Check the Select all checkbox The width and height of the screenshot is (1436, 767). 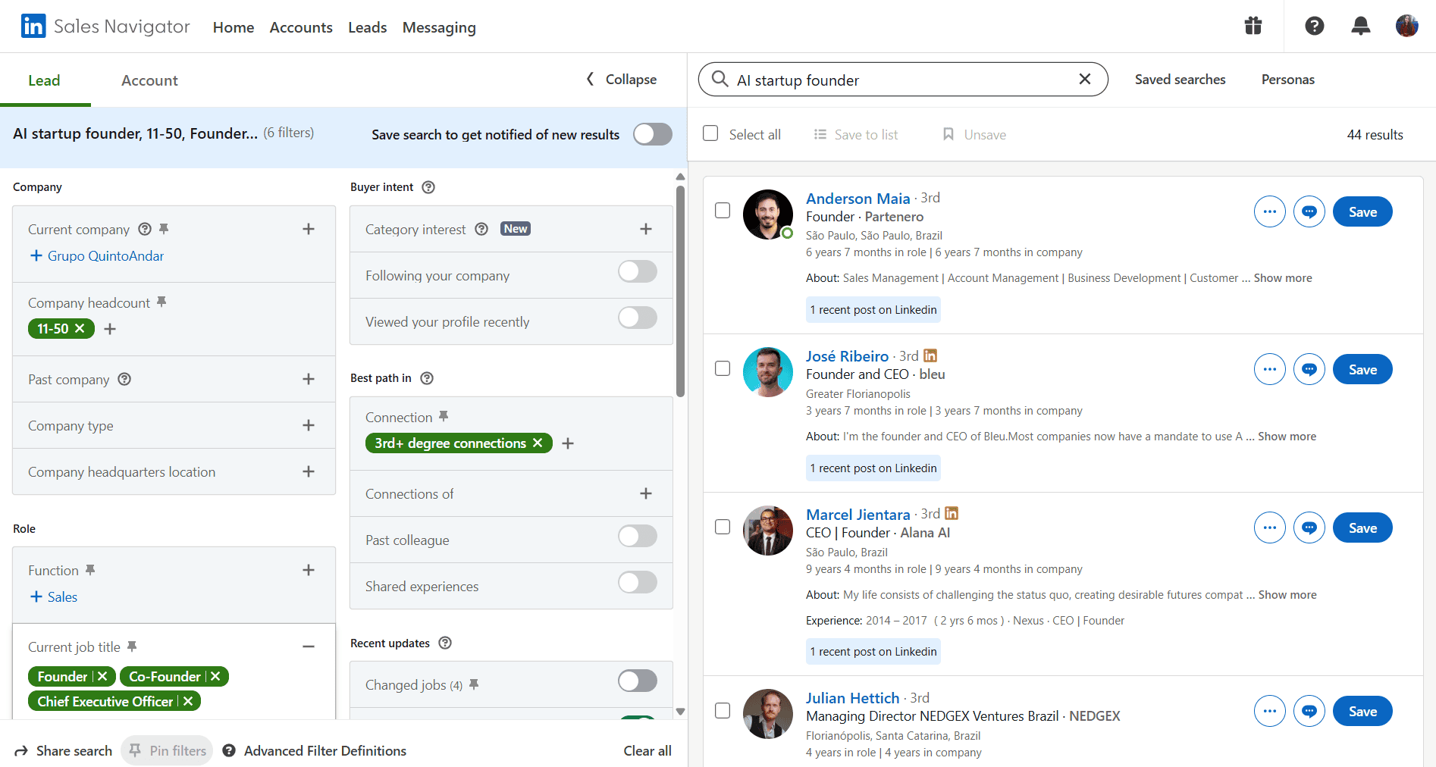point(710,133)
